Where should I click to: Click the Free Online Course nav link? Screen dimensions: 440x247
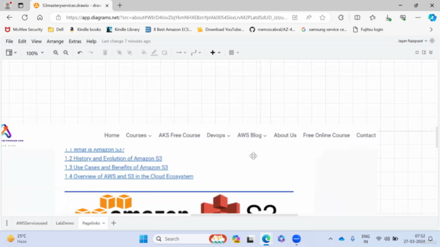327,135
